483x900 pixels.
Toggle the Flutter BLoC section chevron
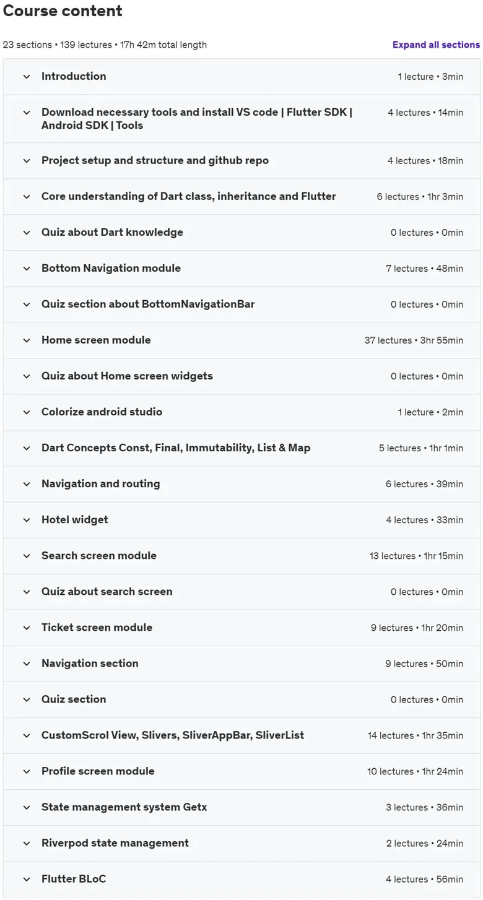coord(27,879)
